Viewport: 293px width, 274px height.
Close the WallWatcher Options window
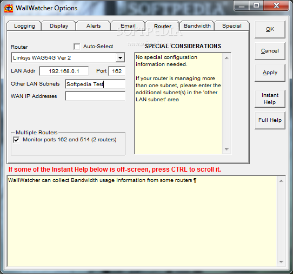coord(276,6)
